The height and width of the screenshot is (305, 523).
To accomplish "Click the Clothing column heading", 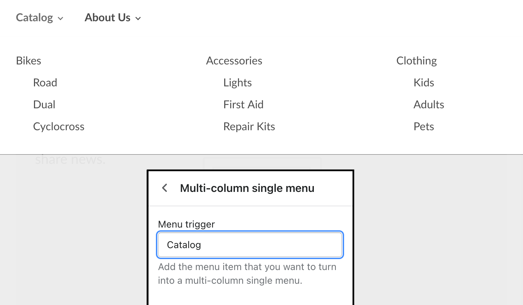I will pos(417,61).
